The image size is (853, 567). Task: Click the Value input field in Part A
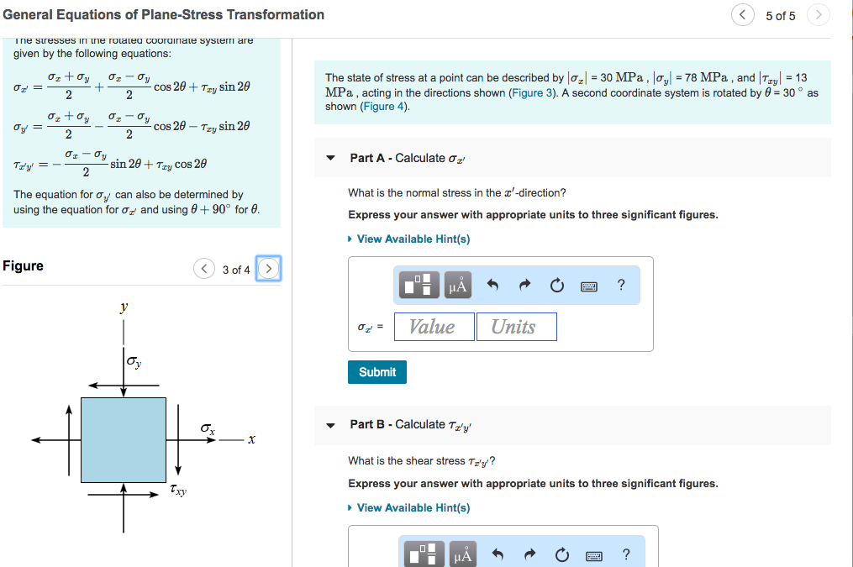(434, 326)
